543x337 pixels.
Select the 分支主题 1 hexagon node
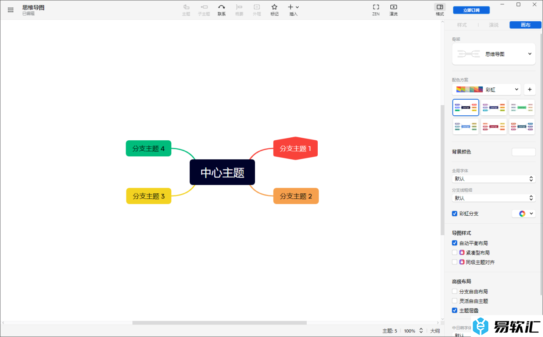tap(295, 148)
